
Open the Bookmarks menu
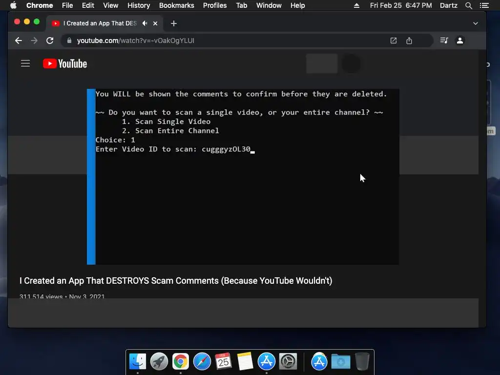(x=176, y=5)
